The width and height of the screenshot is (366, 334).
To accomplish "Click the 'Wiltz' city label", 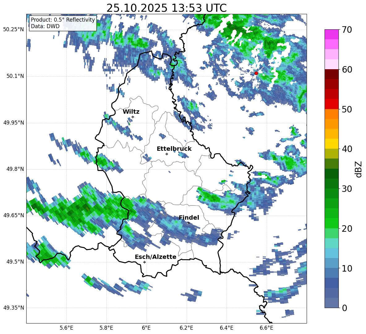I will (x=131, y=112).
